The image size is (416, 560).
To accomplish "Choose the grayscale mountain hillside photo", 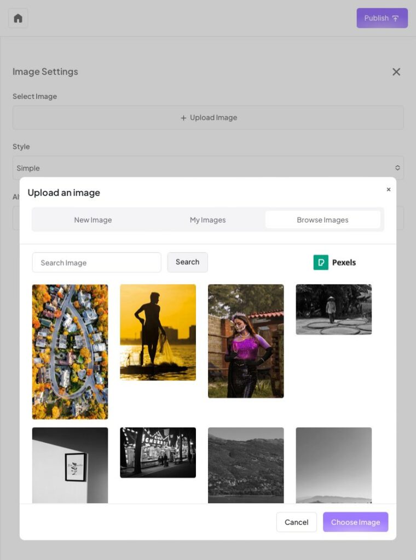I will coord(246,465).
